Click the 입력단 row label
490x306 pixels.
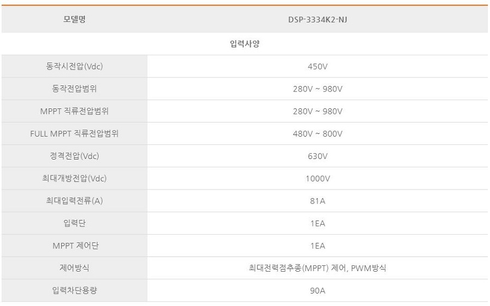click(x=74, y=223)
